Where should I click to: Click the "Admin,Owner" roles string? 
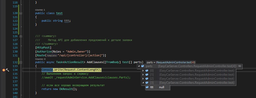pos(76,52)
